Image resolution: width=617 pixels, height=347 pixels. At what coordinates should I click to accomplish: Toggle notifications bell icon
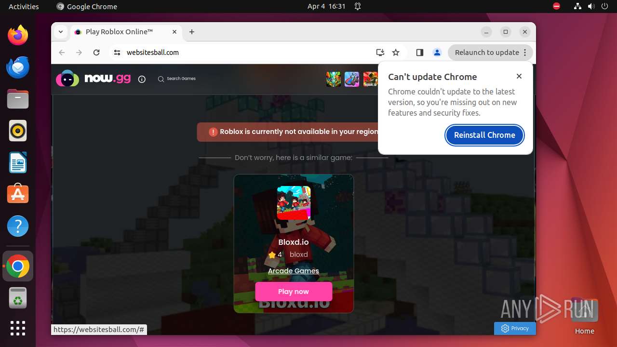click(x=358, y=6)
